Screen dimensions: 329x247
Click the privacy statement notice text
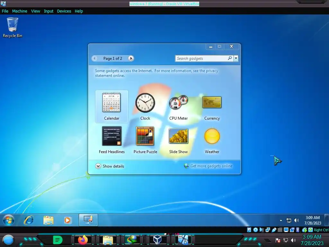[156, 73]
